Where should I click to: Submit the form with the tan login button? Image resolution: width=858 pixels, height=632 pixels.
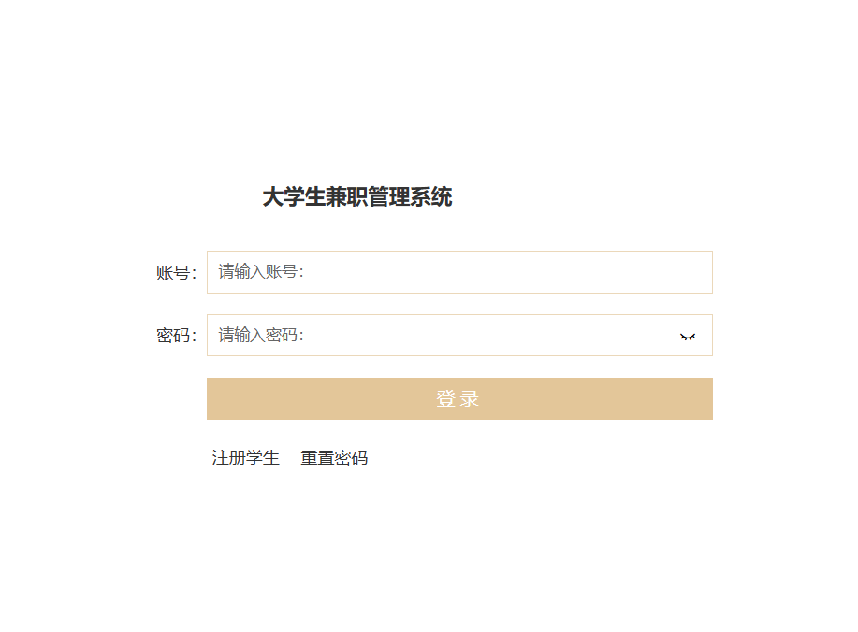point(459,399)
